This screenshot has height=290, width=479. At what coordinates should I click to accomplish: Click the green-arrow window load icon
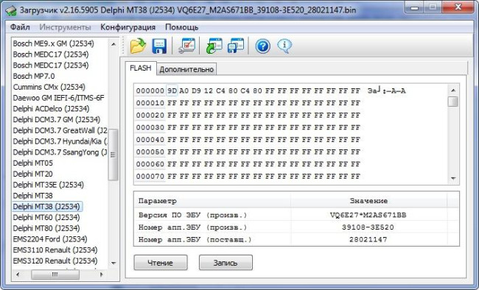pyautogui.click(x=214, y=46)
